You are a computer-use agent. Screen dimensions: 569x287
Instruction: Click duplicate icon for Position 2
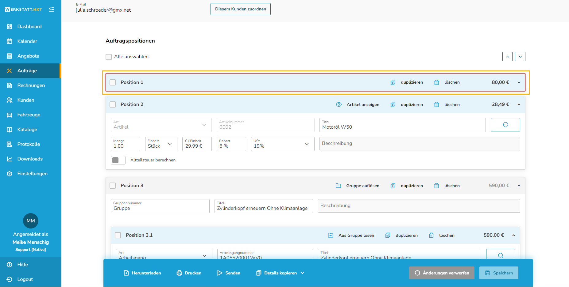tap(393, 104)
